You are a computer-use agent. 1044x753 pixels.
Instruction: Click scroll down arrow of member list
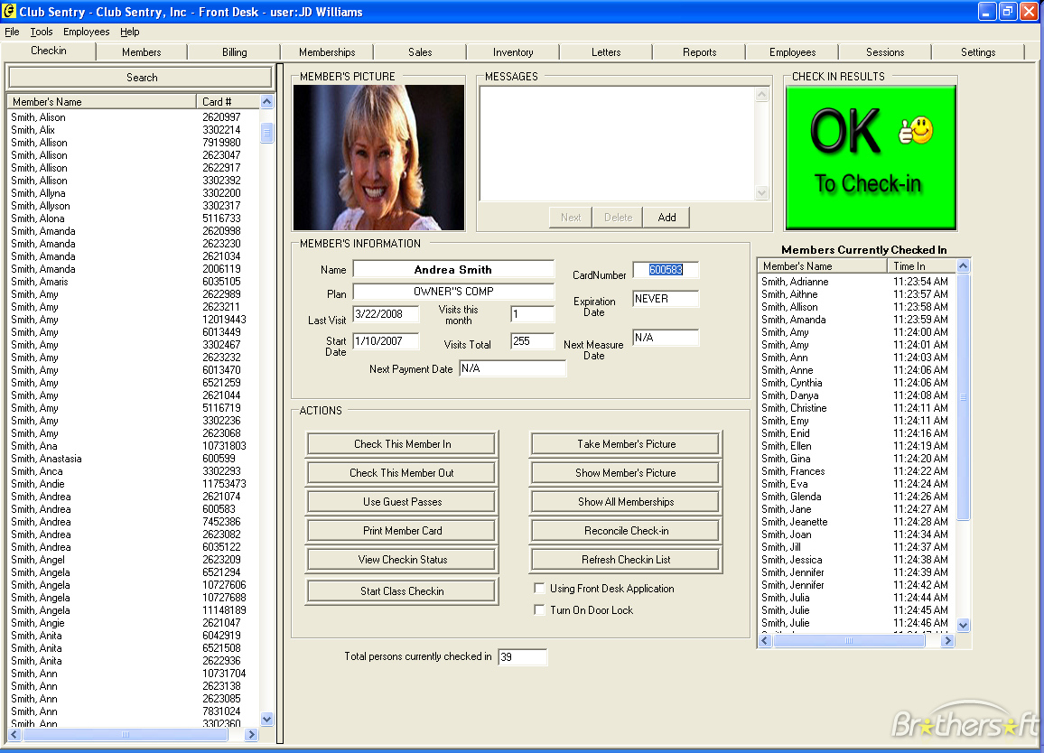(267, 719)
